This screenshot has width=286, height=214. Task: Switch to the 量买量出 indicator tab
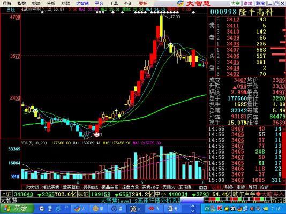pyautogui.click(x=71, y=187)
